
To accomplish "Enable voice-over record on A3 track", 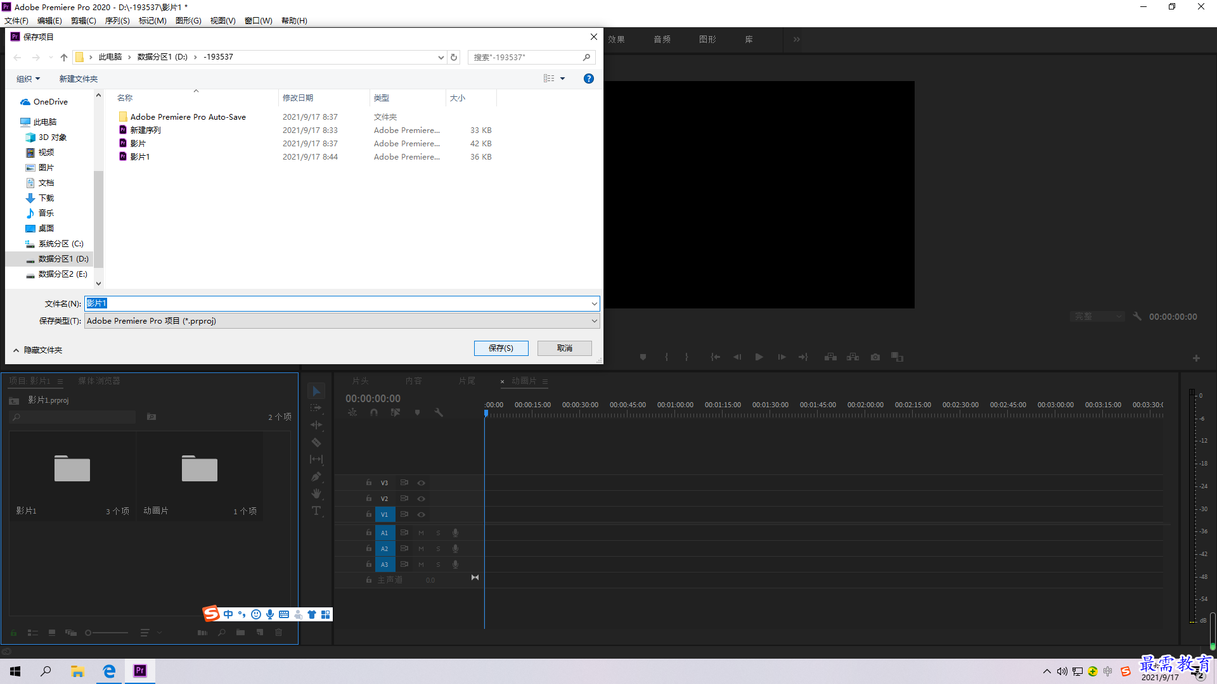I will (455, 564).
